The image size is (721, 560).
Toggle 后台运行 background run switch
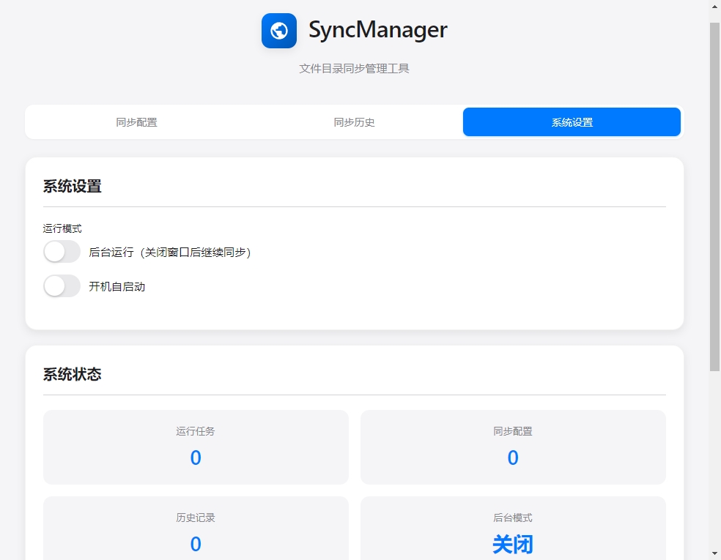62,251
